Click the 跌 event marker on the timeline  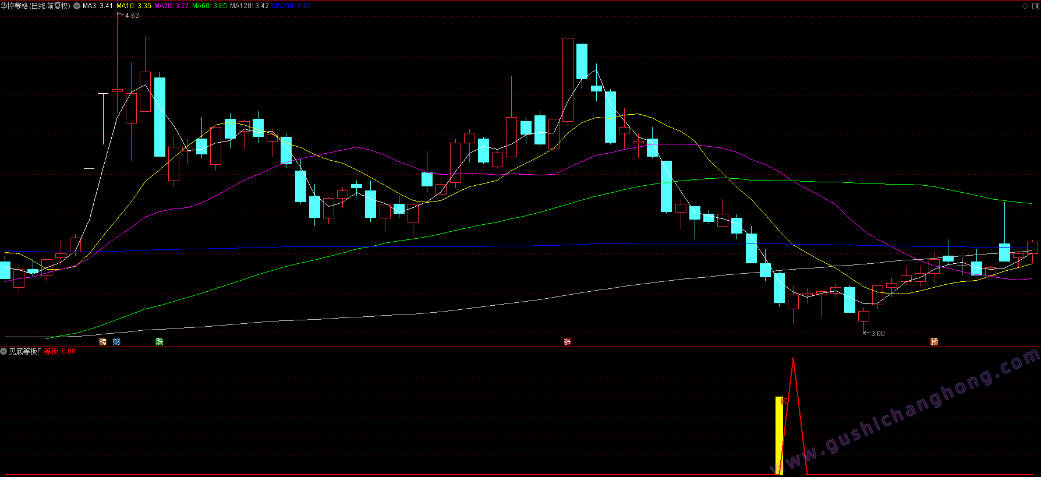(x=160, y=342)
